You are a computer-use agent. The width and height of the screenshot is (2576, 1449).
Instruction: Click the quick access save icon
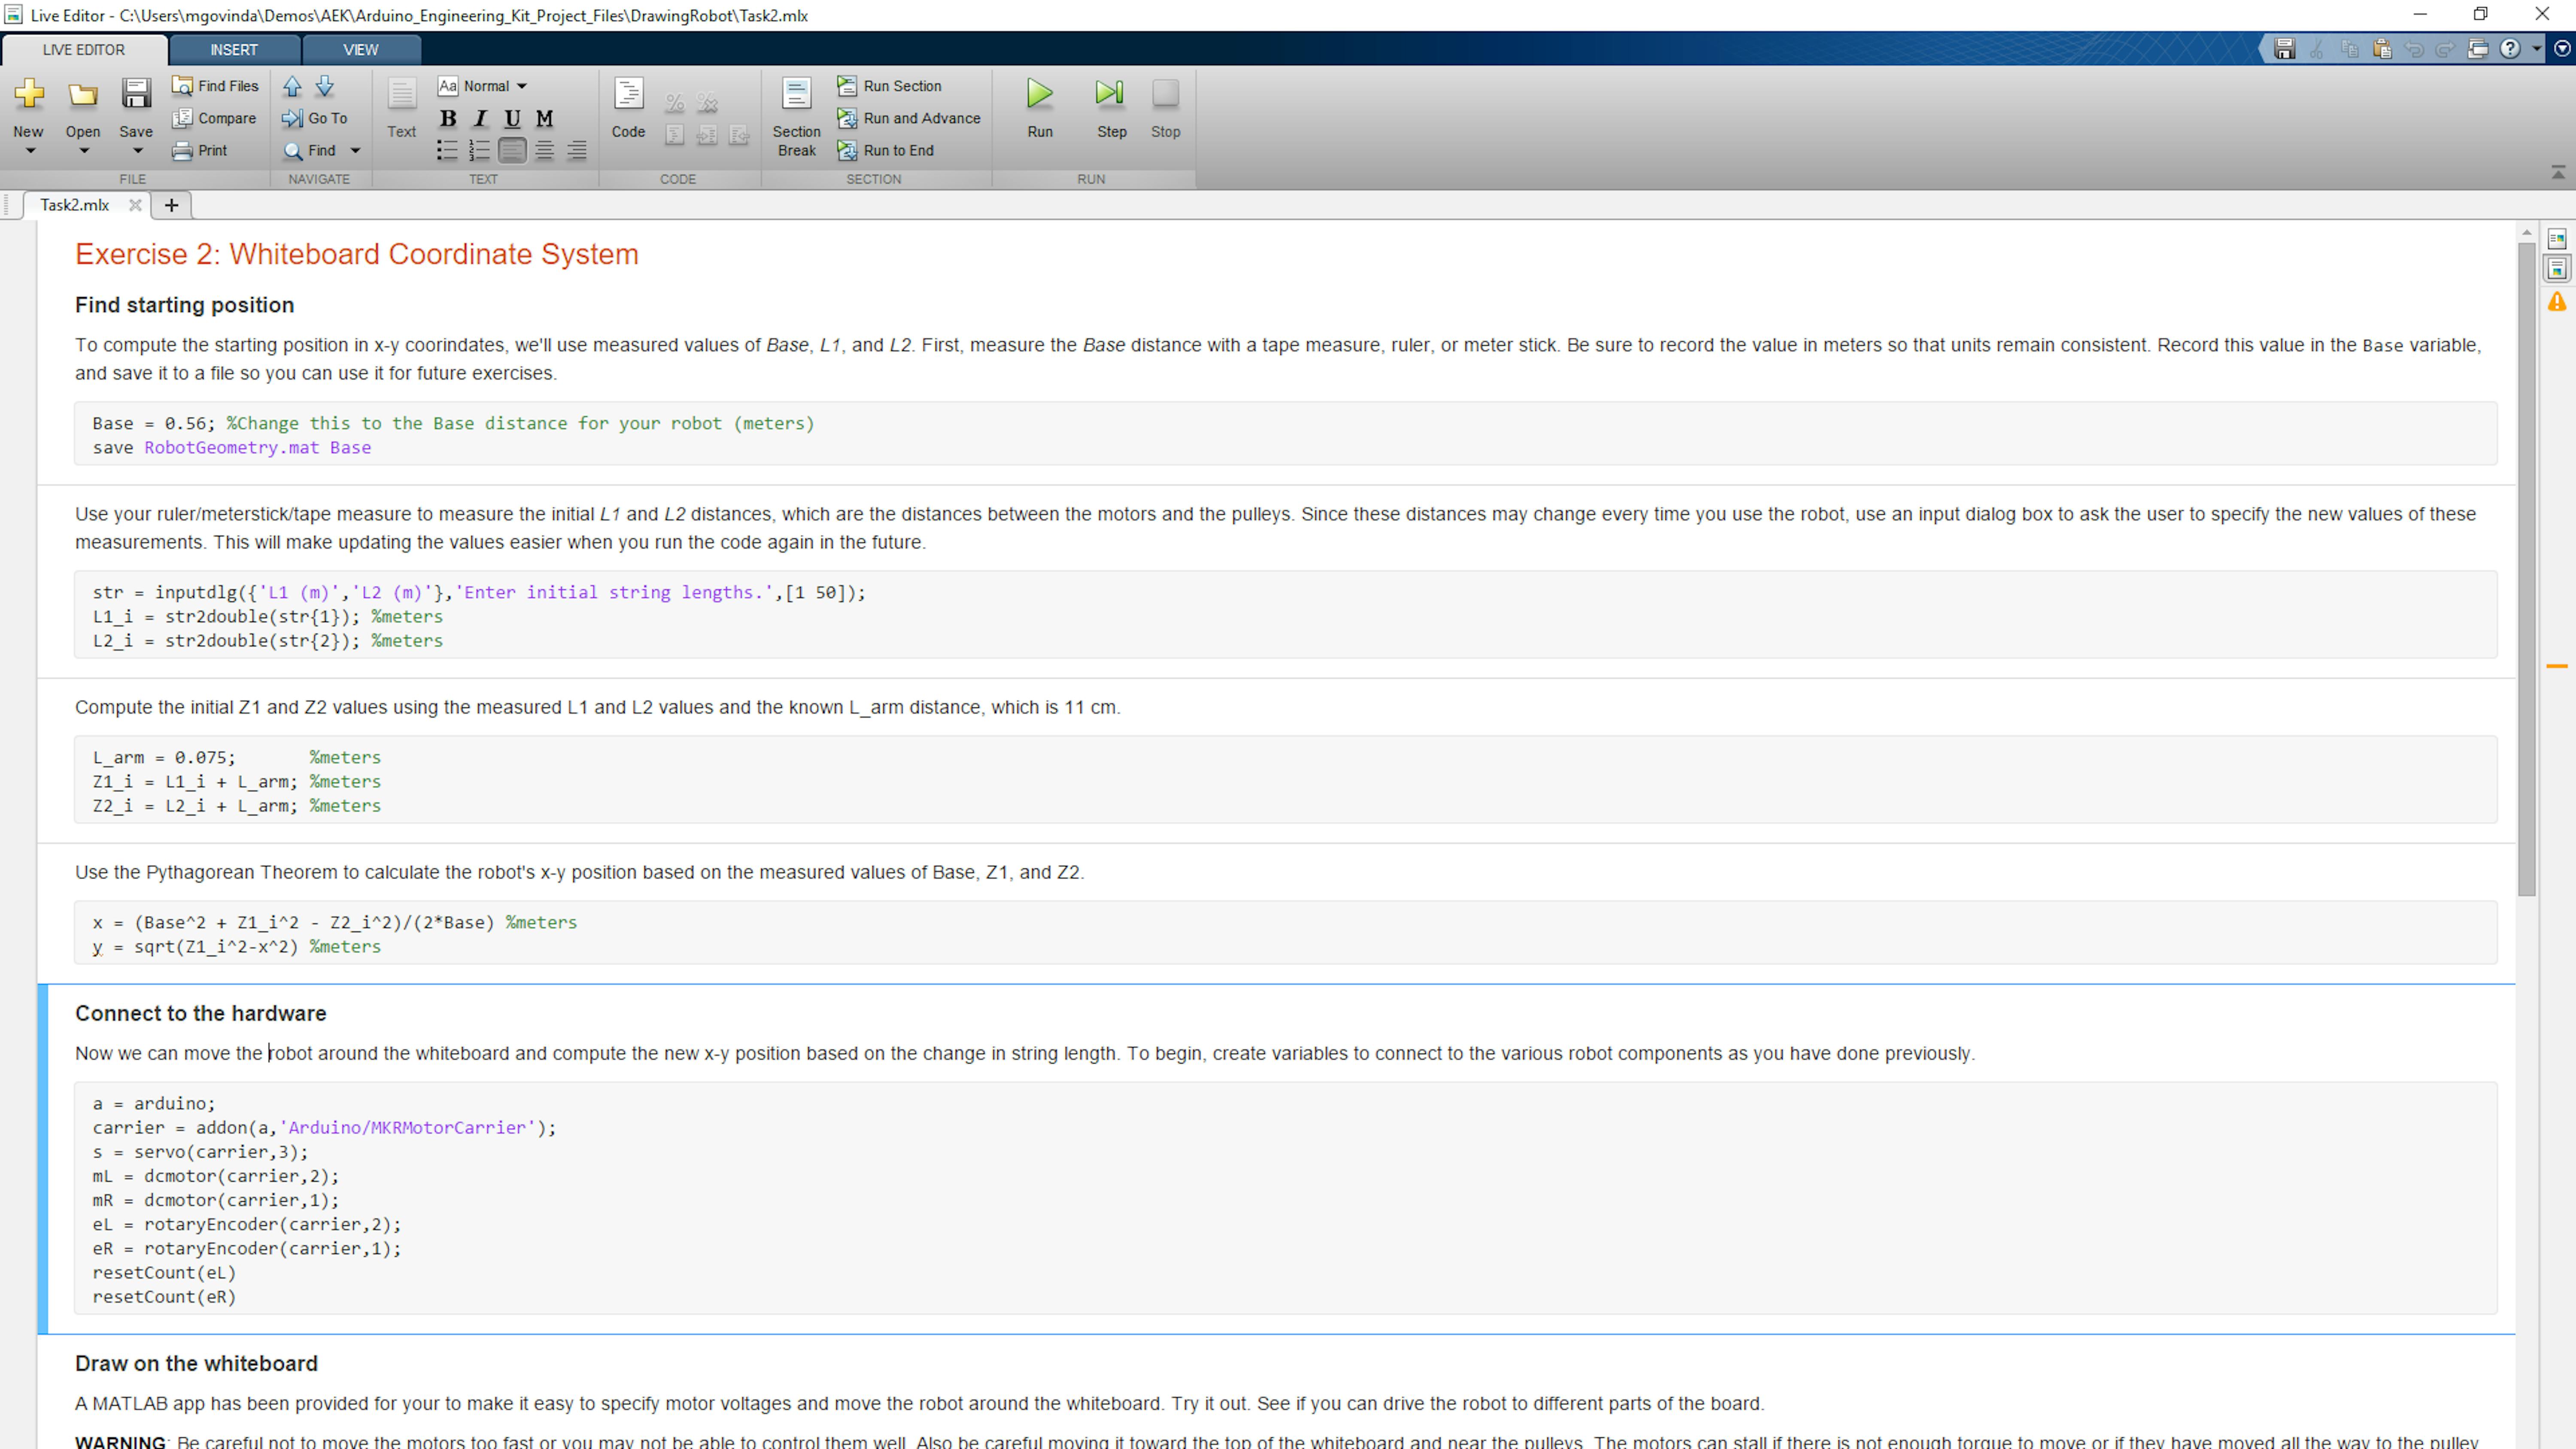[2284, 49]
